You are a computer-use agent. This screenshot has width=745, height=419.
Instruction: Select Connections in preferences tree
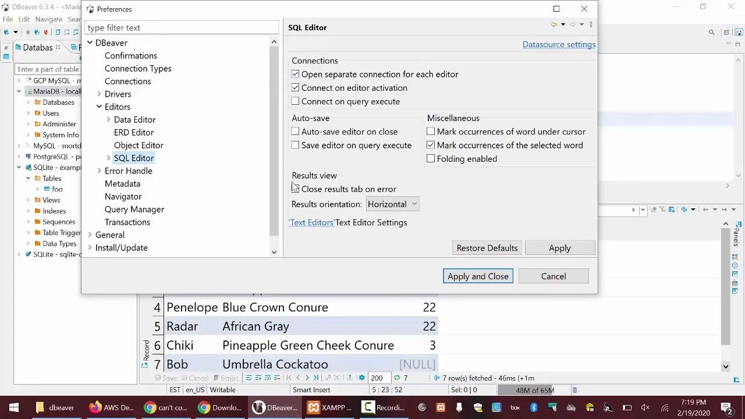(x=127, y=81)
